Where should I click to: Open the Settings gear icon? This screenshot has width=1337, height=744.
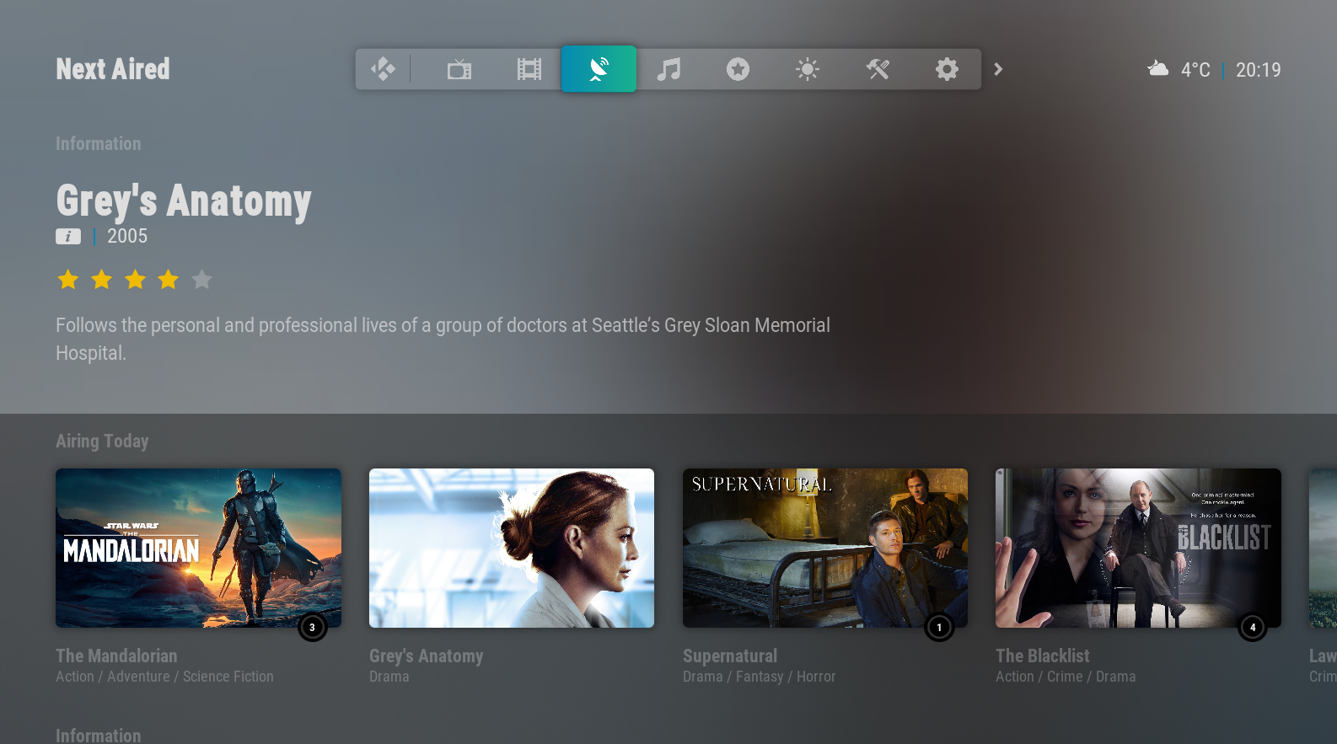(948, 69)
